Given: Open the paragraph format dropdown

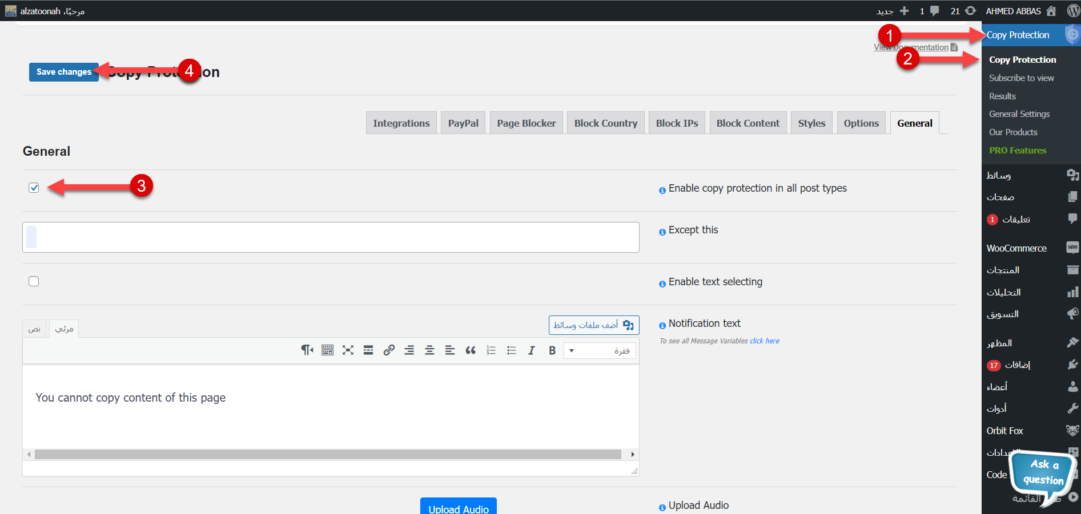Looking at the screenshot, I should coord(600,350).
